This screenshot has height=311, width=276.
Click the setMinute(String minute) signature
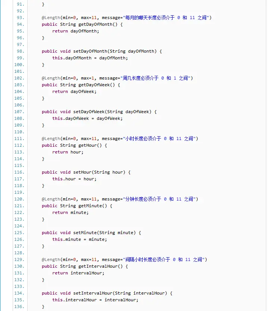[91, 233]
